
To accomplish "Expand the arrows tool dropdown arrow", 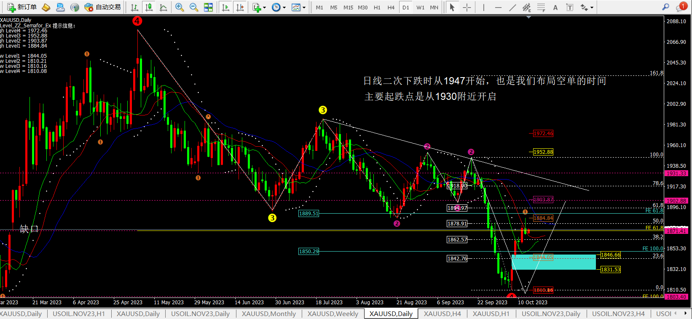I will (x=592, y=8).
